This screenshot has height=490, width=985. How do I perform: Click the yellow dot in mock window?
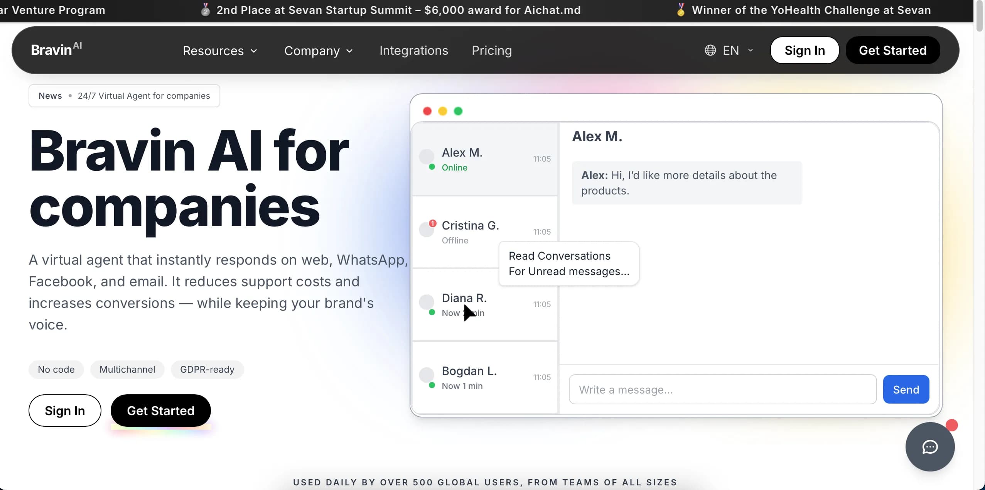[442, 111]
